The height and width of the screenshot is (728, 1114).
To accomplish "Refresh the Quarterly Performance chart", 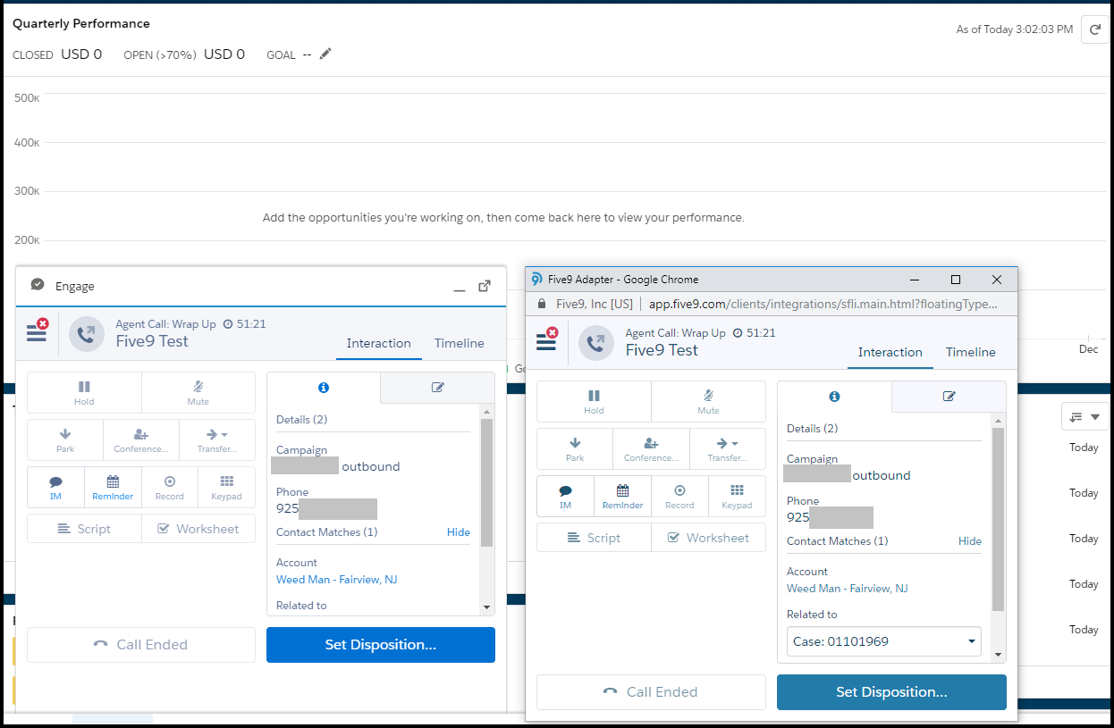I will (x=1094, y=29).
